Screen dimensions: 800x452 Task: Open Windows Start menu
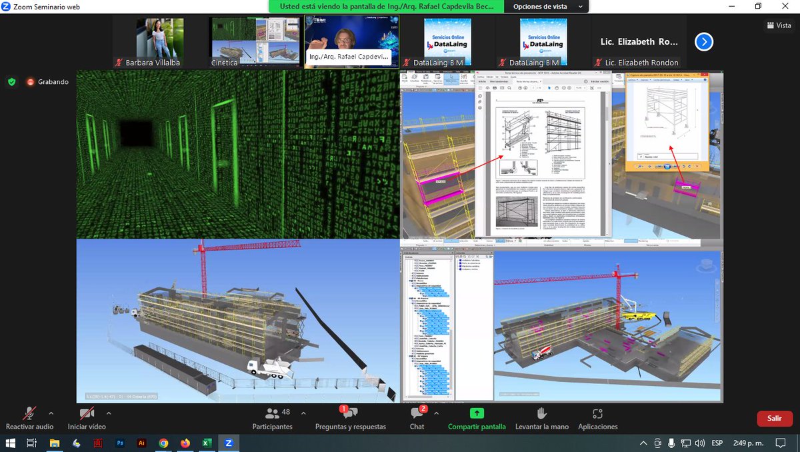(11, 443)
